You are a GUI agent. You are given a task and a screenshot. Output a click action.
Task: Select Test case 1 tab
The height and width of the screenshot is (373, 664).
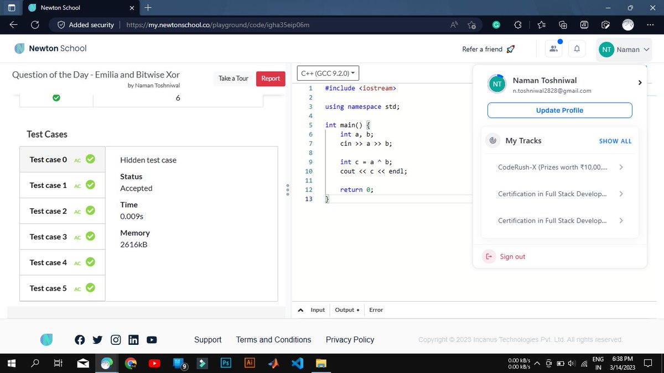point(63,185)
